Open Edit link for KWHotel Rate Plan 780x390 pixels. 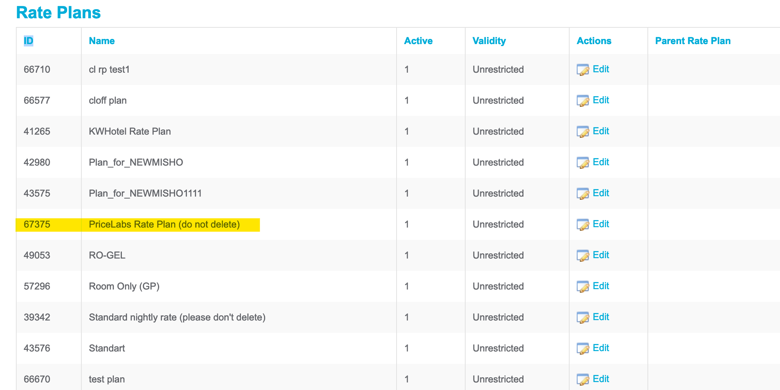tap(601, 131)
